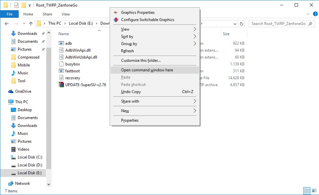Expand the chevron after This PC breadcrumb
Viewport: 319px width, 195px height.
tap(65, 24)
